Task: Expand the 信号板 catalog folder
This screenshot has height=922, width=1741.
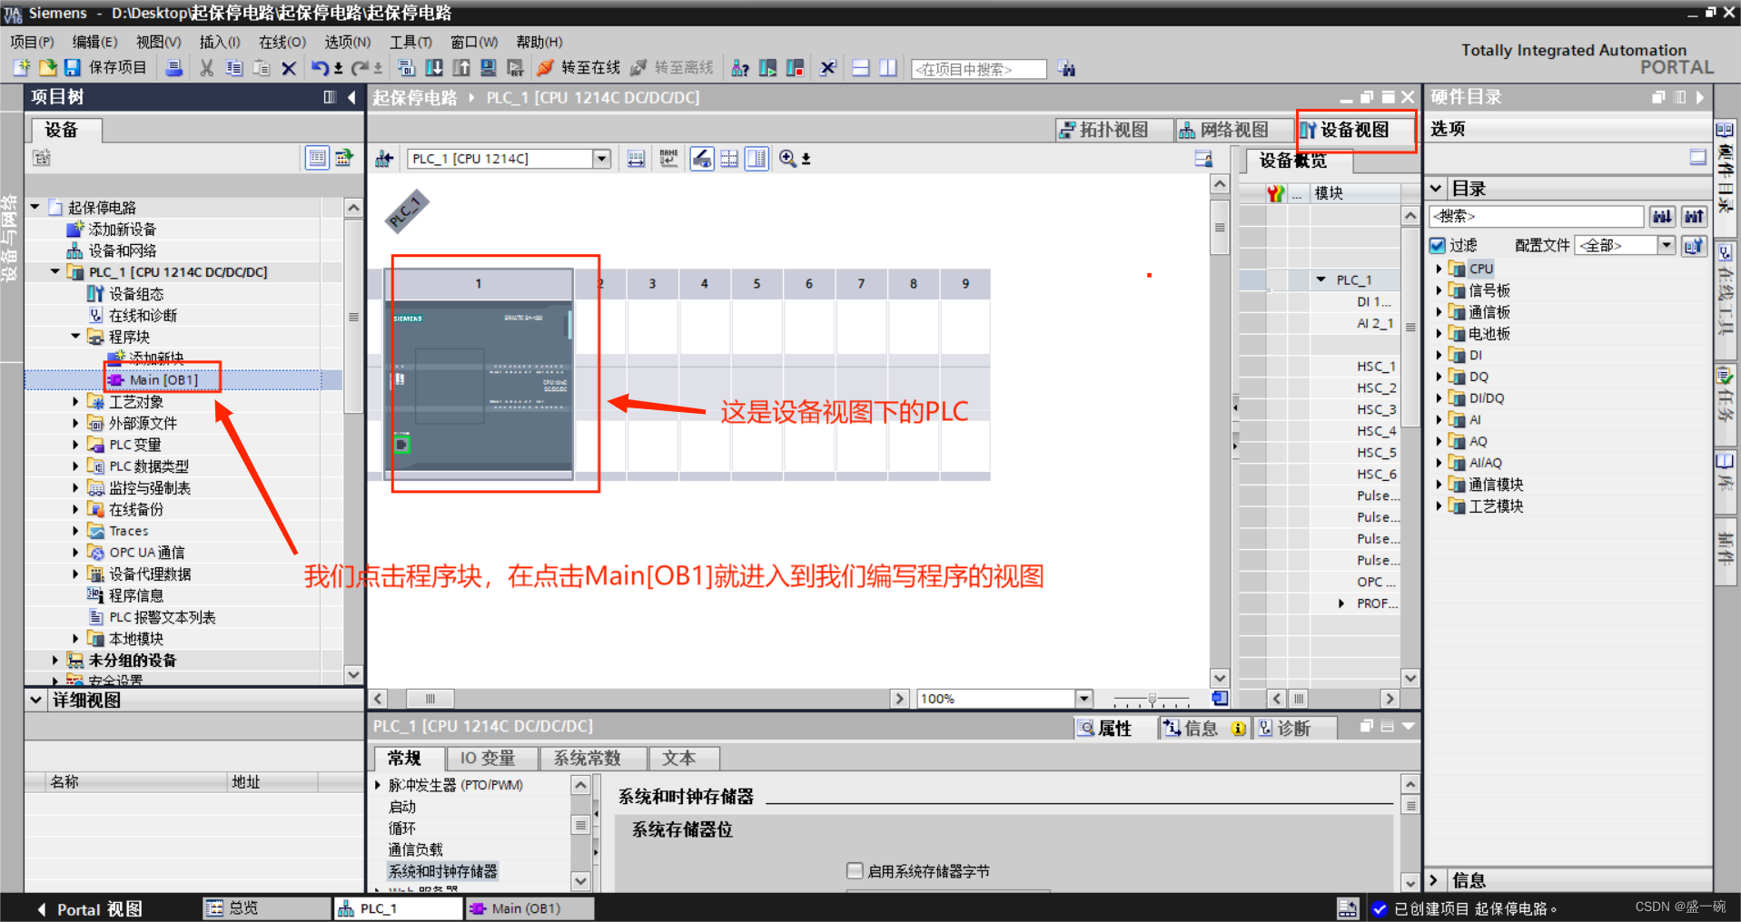Action: 1439,290
